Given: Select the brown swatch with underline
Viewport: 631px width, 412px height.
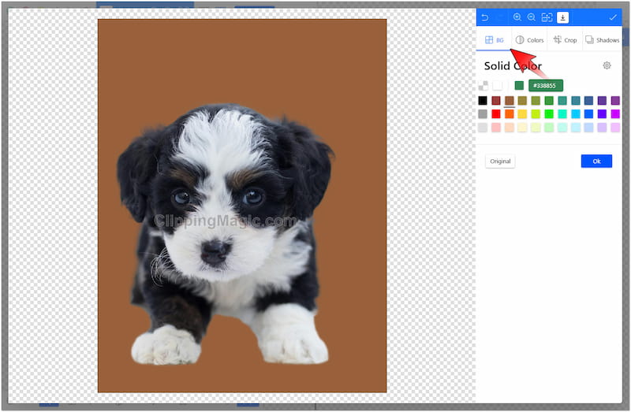Looking at the screenshot, I should 510,101.
